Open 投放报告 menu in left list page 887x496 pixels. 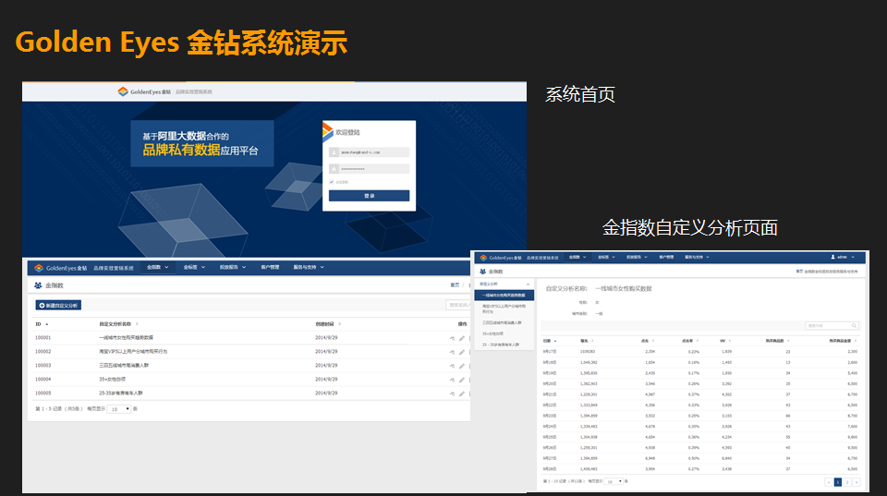[x=233, y=267]
